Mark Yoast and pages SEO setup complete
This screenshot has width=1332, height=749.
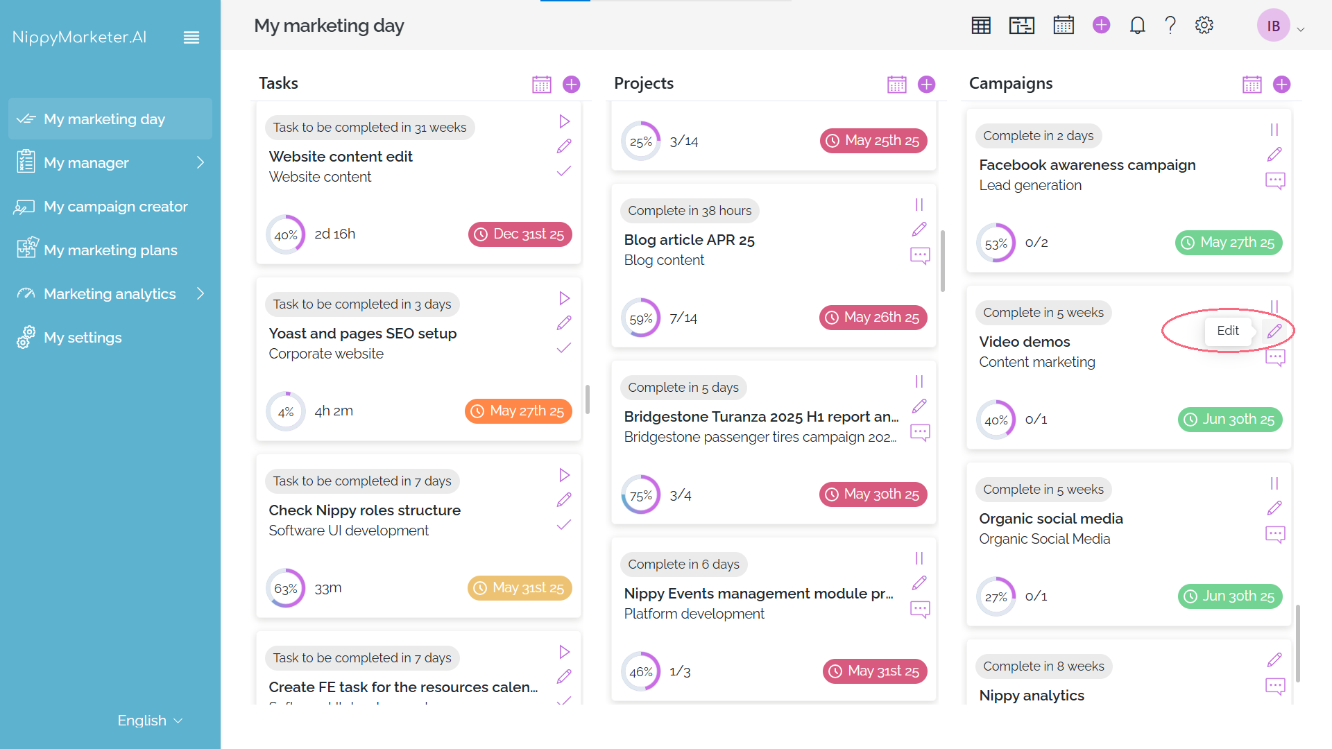tap(564, 347)
